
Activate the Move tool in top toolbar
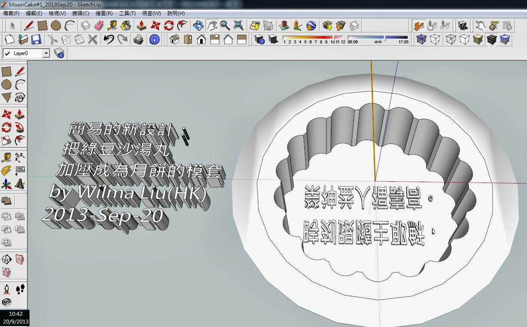coord(155,26)
